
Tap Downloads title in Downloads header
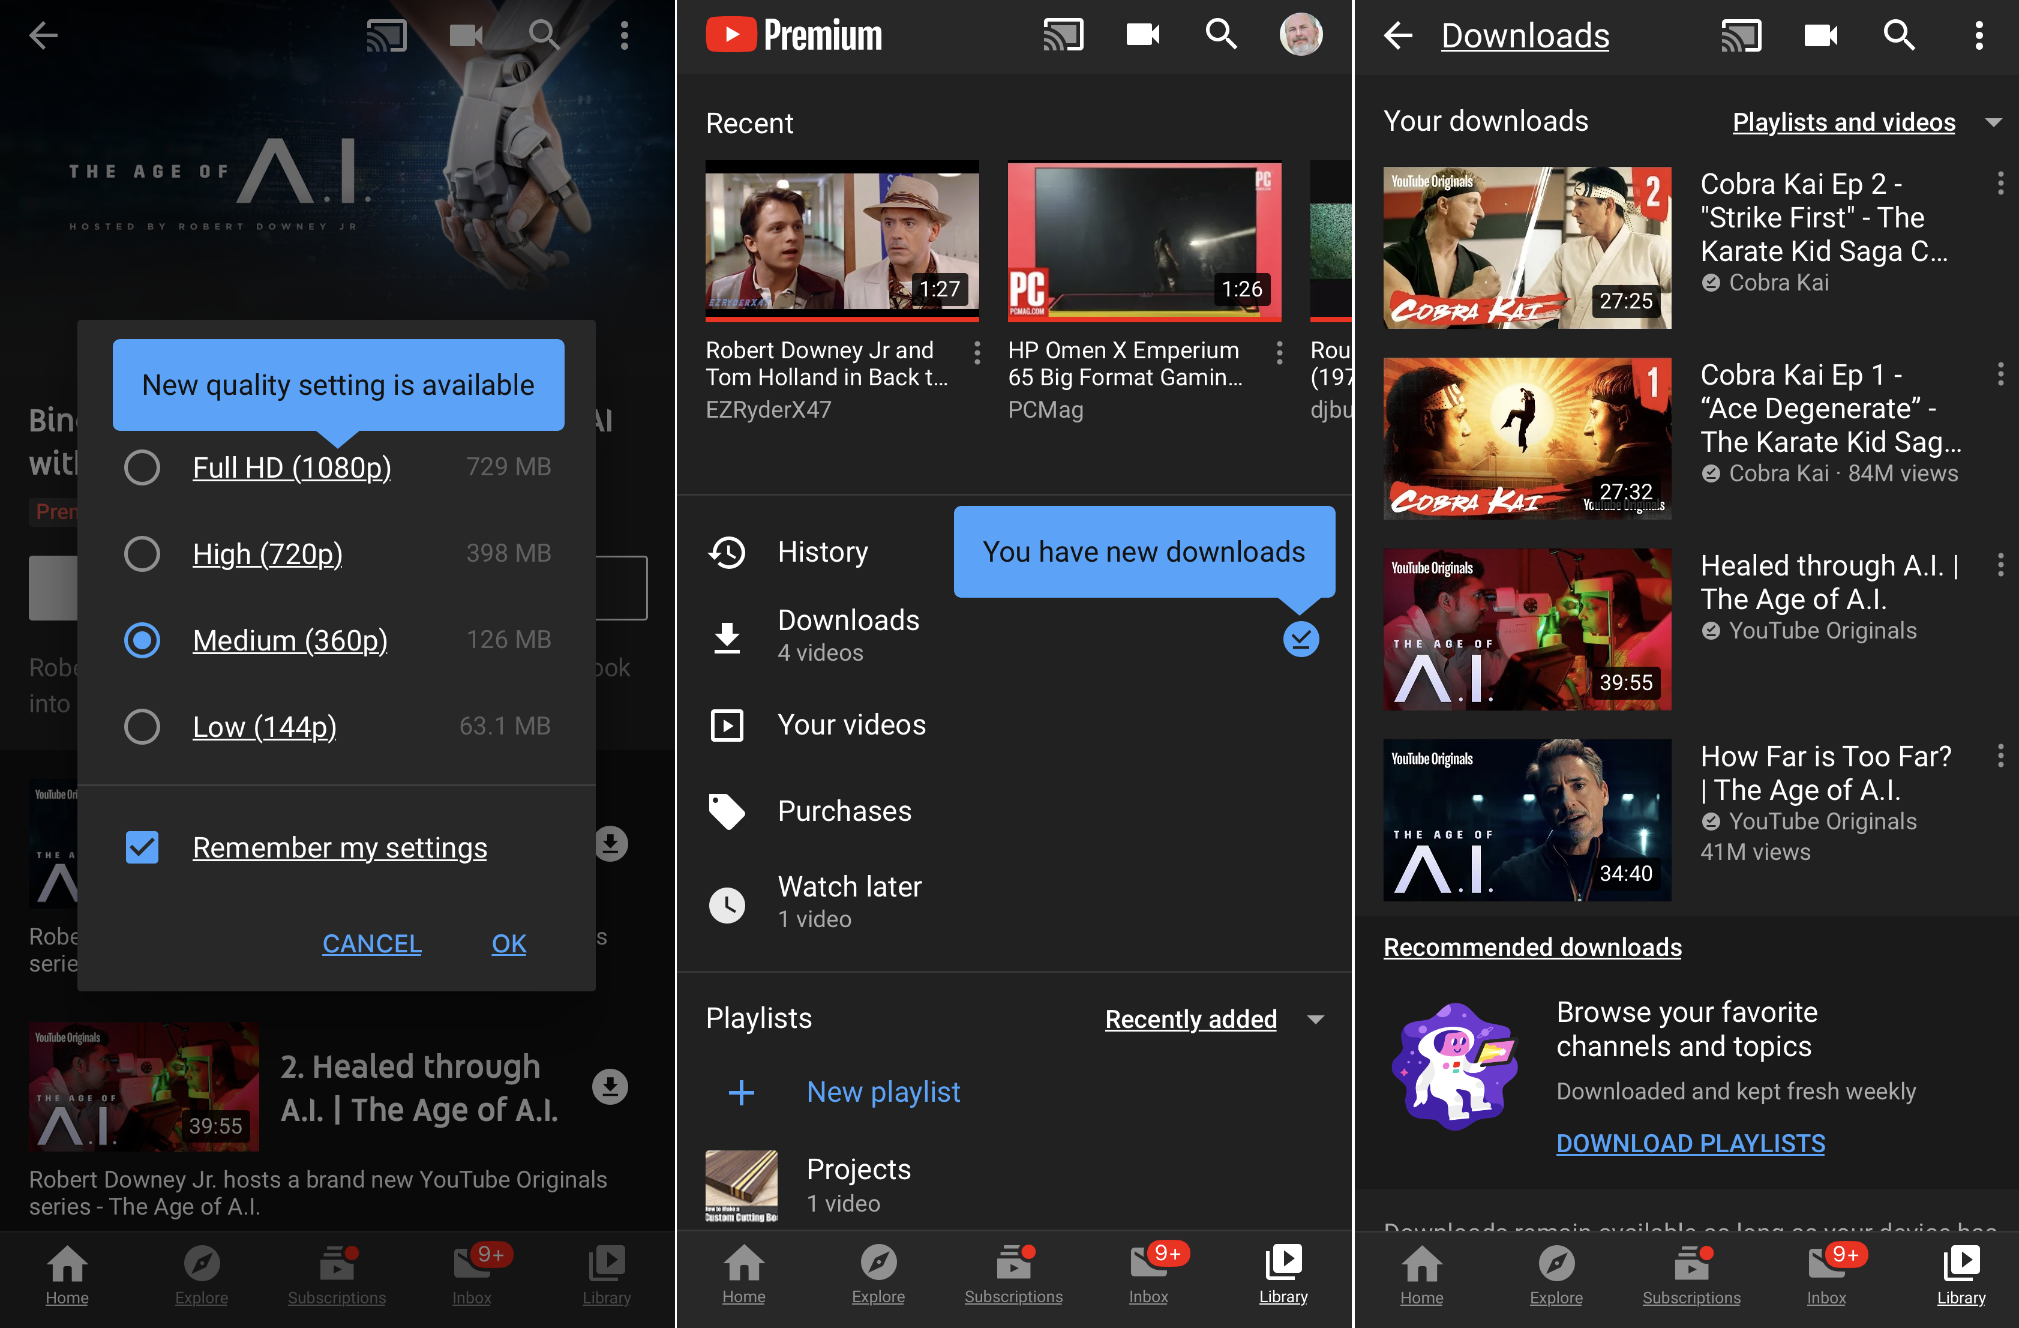(x=1525, y=35)
